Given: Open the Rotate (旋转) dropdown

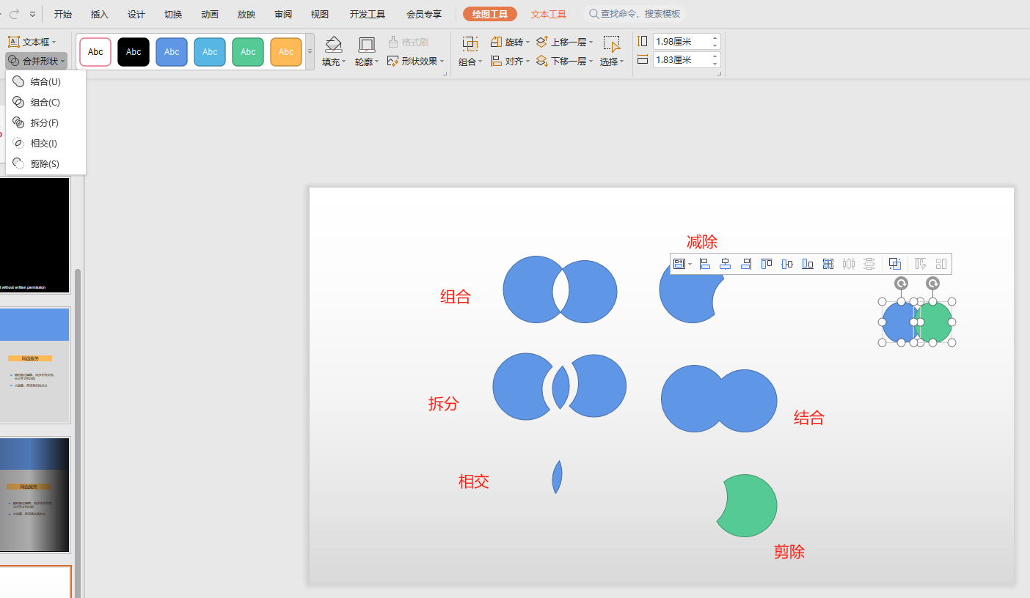Looking at the screenshot, I should 511,43.
